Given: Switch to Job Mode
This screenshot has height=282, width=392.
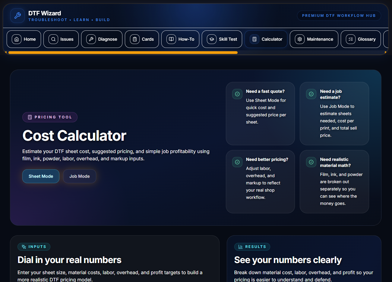Looking at the screenshot, I should coord(80,176).
